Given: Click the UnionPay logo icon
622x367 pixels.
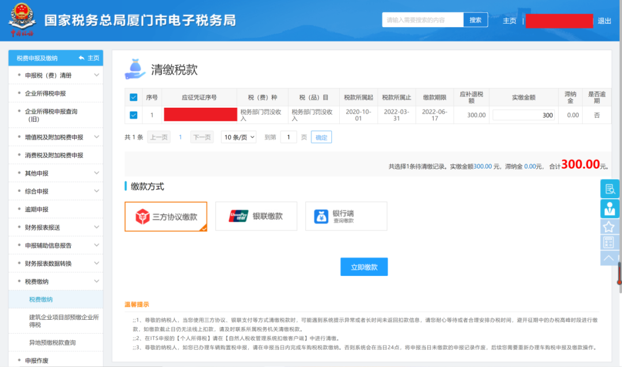Looking at the screenshot, I should click(238, 216).
